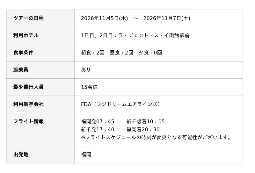Click the end date 2026年11月7日(土)
The height and width of the screenshot is (173, 255).
click(167, 18)
